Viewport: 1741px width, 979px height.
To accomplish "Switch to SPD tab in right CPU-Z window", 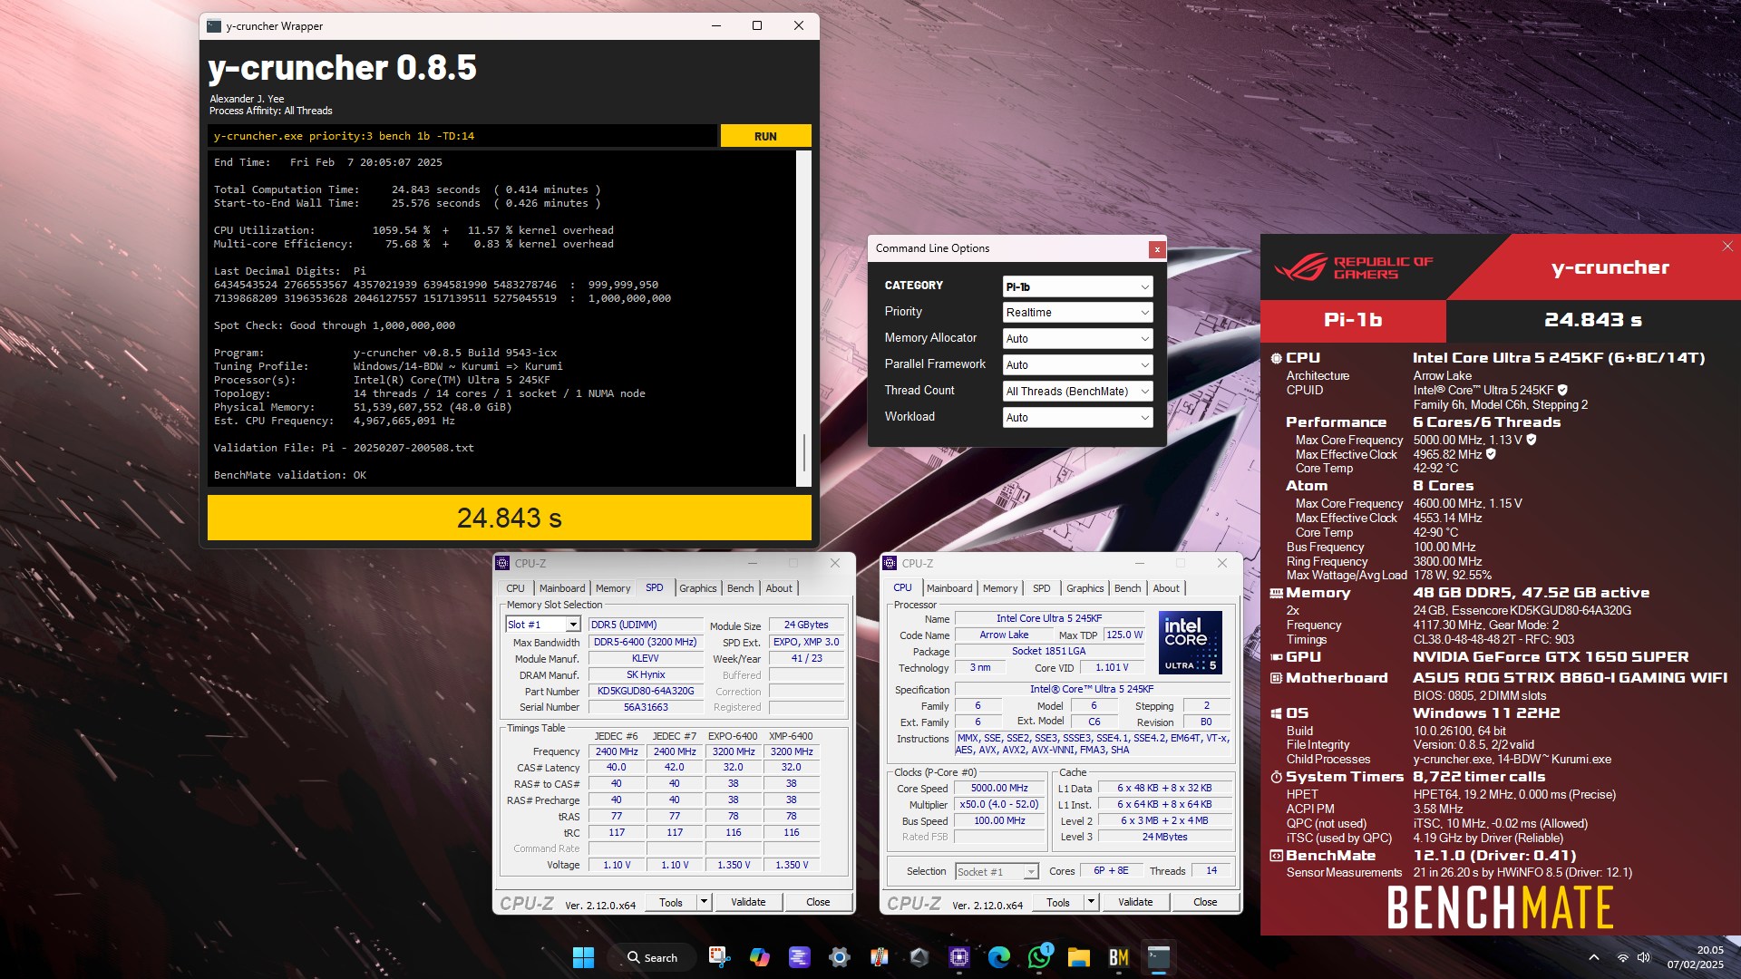I will click(1042, 588).
